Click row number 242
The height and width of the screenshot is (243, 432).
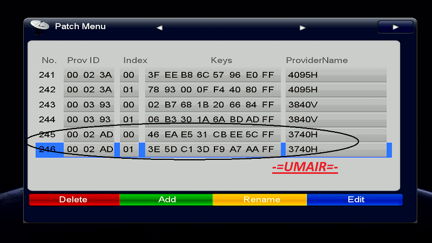47,90
